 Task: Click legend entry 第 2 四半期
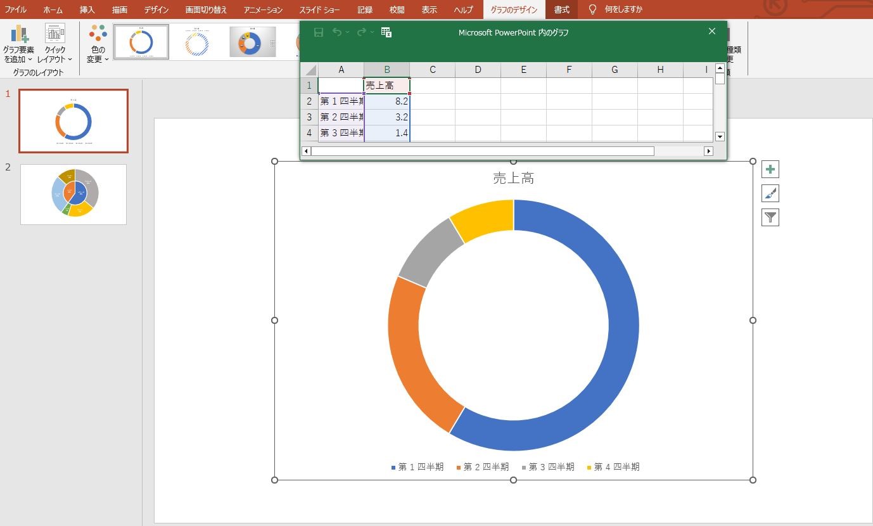pyautogui.click(x=483, y=467)
